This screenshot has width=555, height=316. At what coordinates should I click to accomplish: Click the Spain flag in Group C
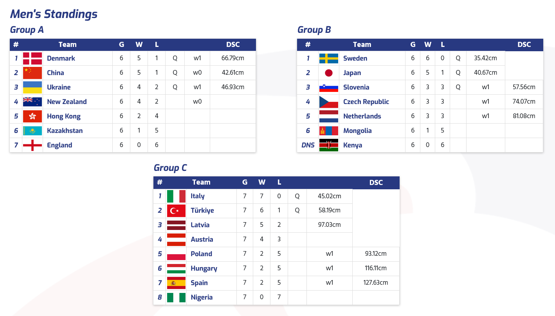pyautogui.click(x=176, y=283)
